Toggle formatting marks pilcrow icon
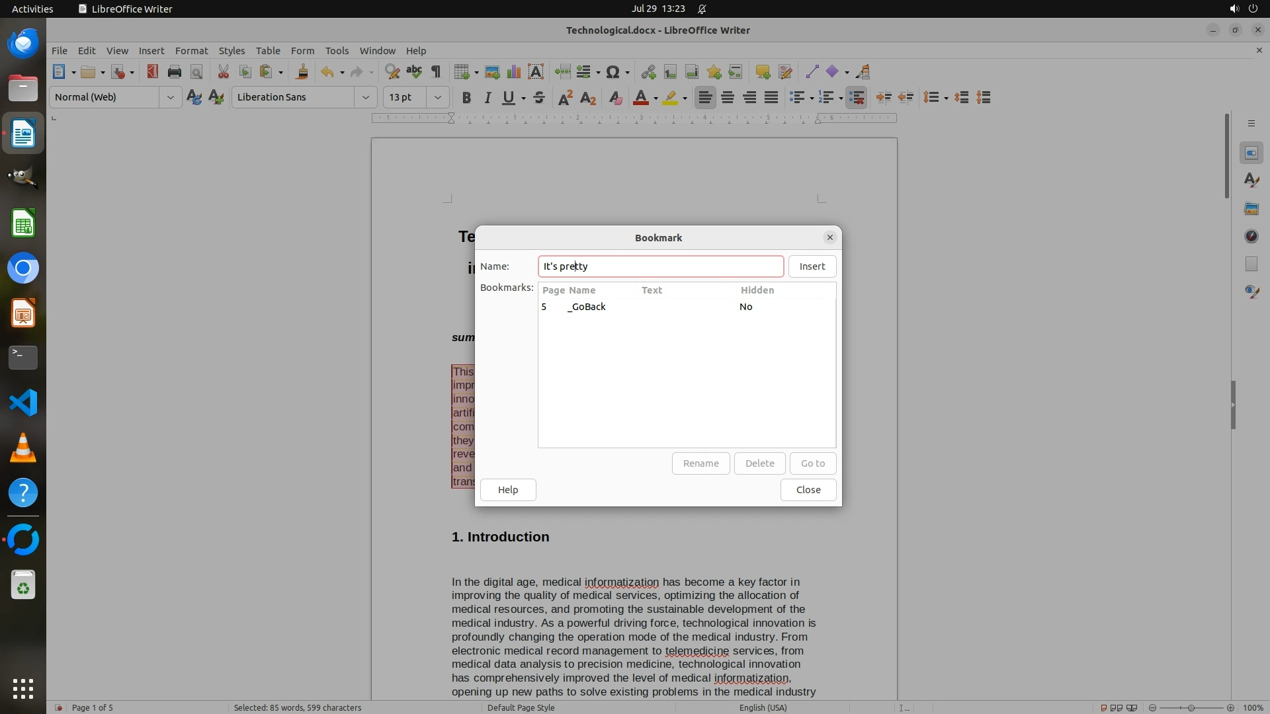1270x714 pixels. tap(436, 72)
